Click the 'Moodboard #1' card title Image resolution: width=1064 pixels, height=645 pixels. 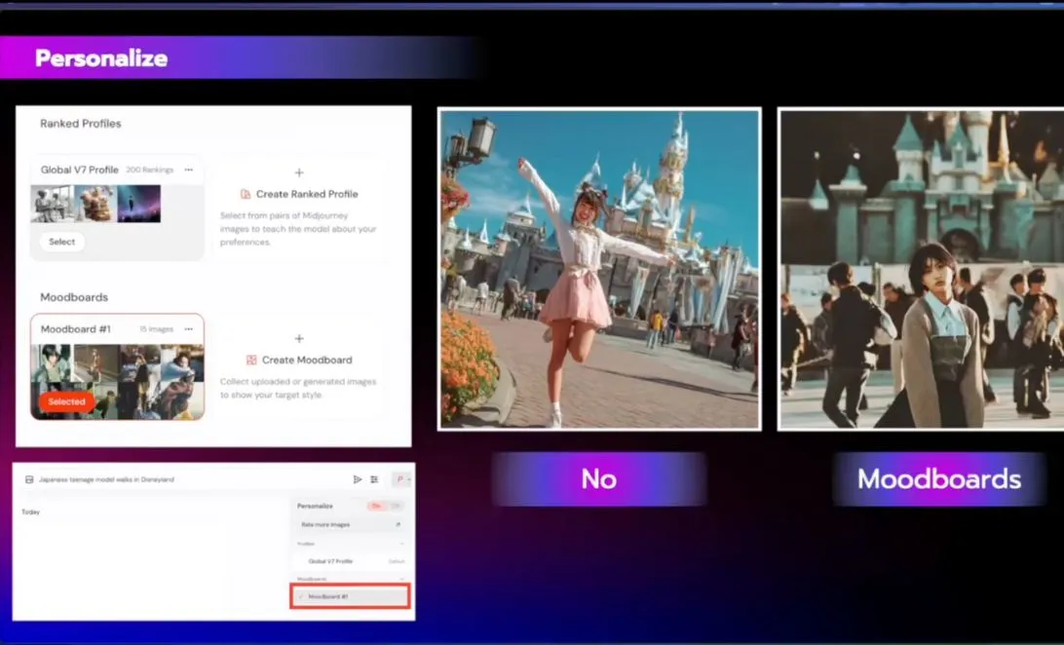75,329
